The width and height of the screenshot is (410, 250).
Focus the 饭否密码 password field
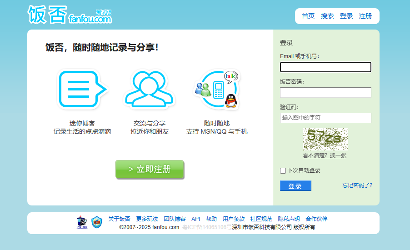(x=325, y=92)
